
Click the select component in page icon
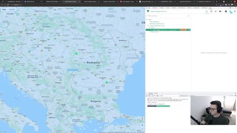(x=230, y=11)
